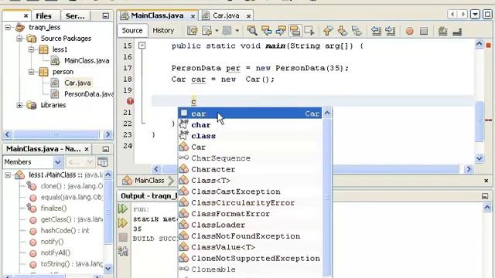Click Shift Line Left icon
Image resolution: width=495 pixels, height=278 pixels.
(376, 31)
